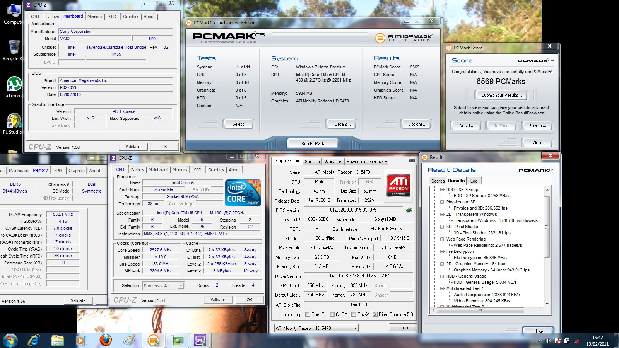The width and height of the screenshot is (619, 348).
Task: Click the network signal tray icon
Action: click(x=576, y=341)
